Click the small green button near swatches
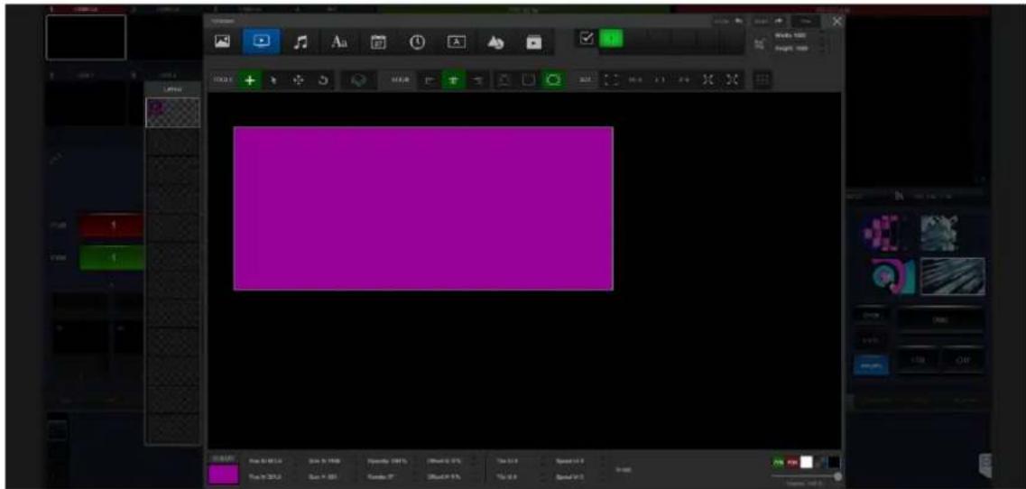 click(x=779, y=462)
